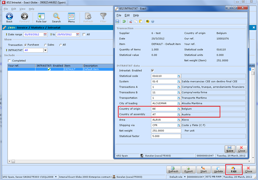Open the Menu grid icon
Image resolution: width=258 pixels, height=180 pixels.
point(72,16)
